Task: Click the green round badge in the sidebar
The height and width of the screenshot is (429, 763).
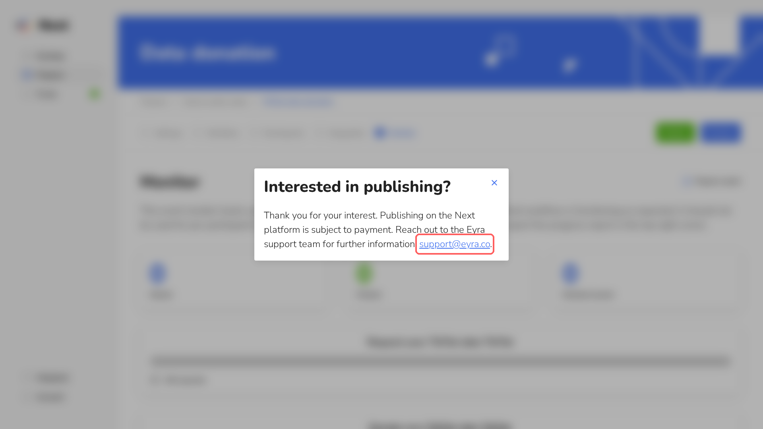Action: pyautogui.click(x=95, y=94)
